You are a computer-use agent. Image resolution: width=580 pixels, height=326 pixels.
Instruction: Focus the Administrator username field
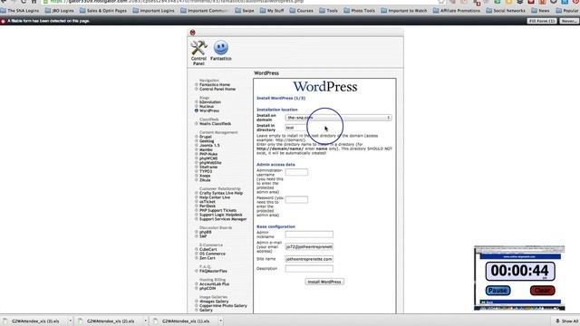[296, 172]
